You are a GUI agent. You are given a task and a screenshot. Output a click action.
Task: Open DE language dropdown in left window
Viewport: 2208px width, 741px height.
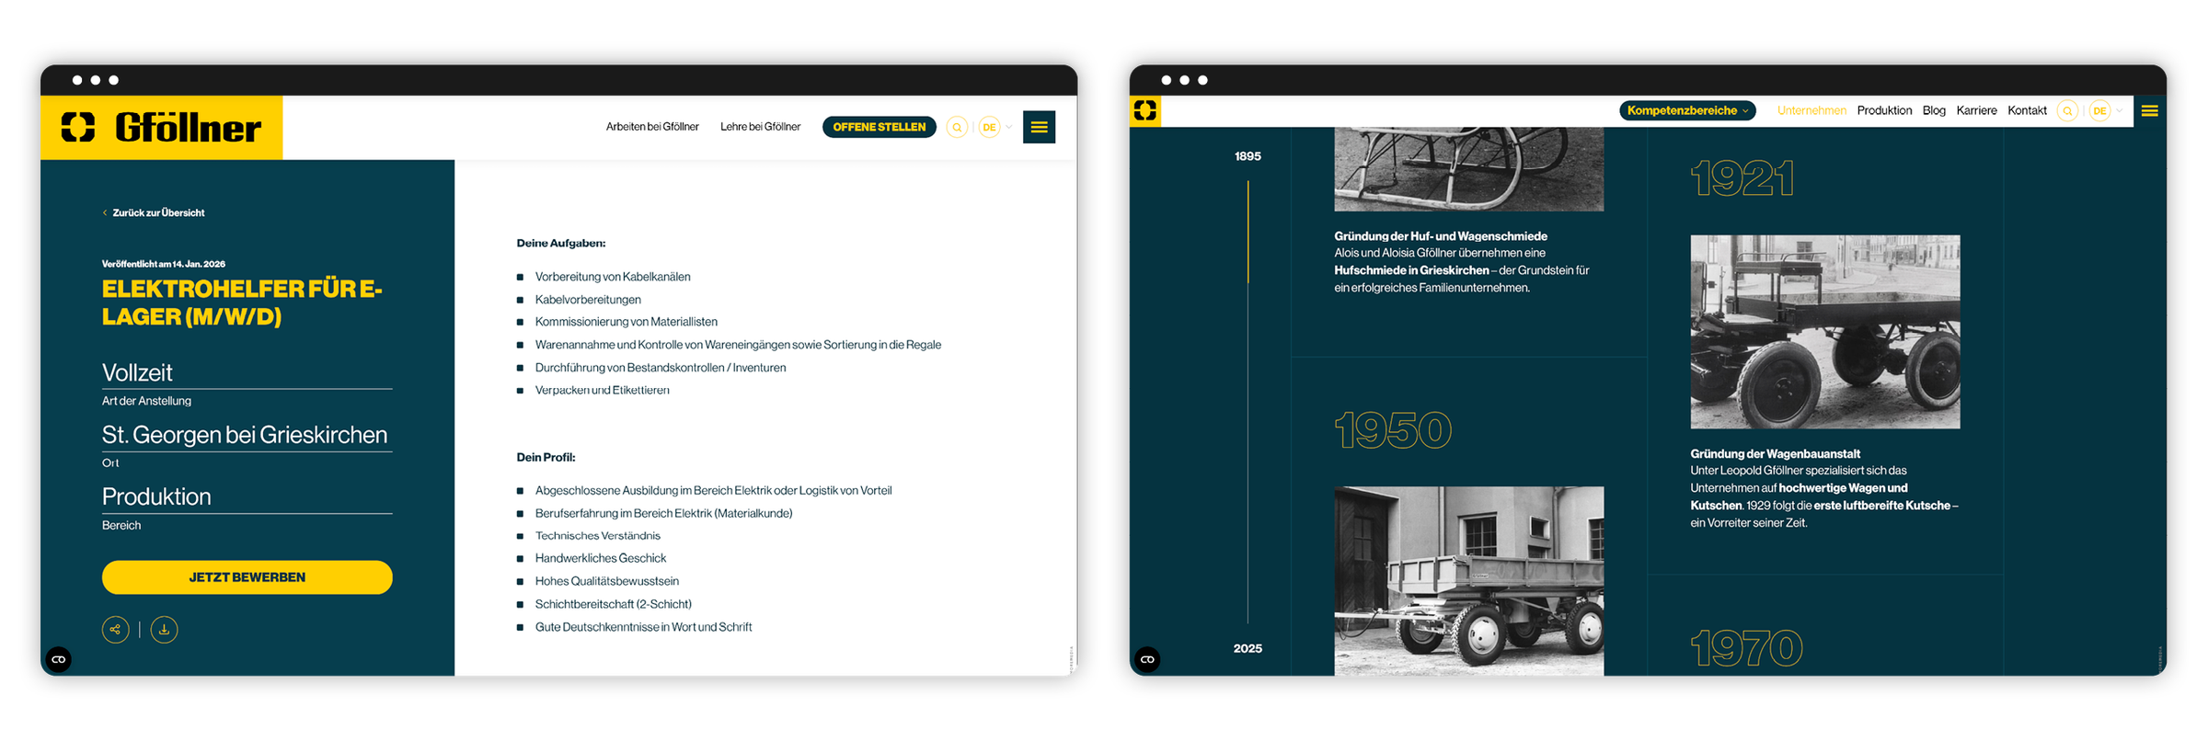tap(995, 128)
